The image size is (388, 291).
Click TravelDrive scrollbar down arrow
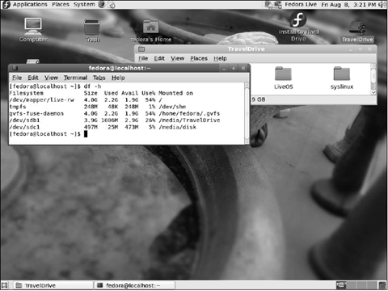coord(373,92)
